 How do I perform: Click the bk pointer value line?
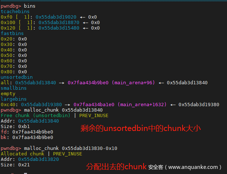point(27,138)
